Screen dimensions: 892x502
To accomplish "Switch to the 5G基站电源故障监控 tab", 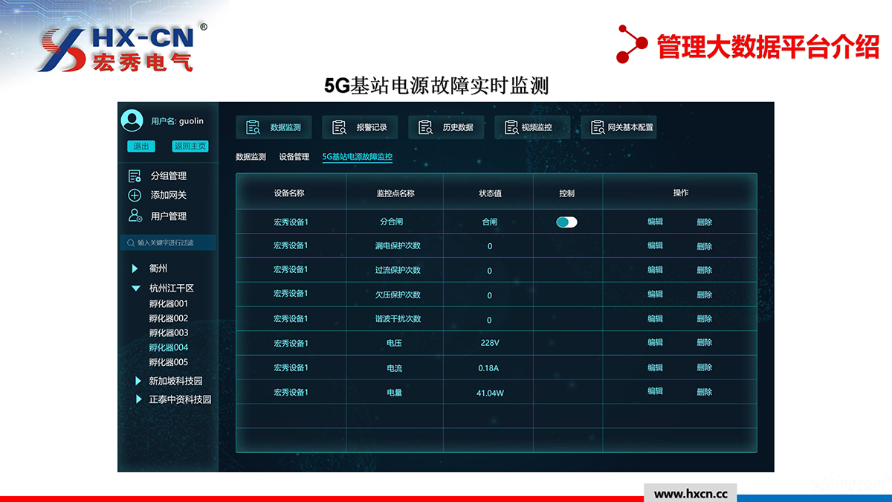I will tap(357, 157).
